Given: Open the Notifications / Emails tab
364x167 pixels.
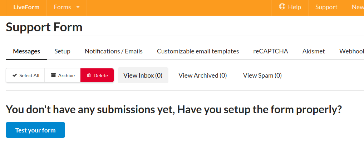Looking at the screenshot, I should (x=113, y=51).
